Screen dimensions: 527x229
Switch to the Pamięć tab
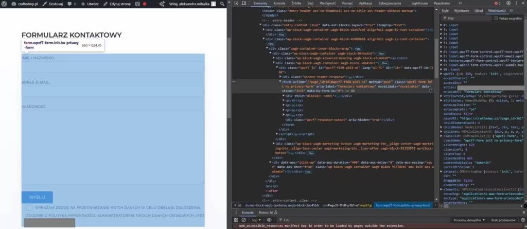(x=347, y=3)
